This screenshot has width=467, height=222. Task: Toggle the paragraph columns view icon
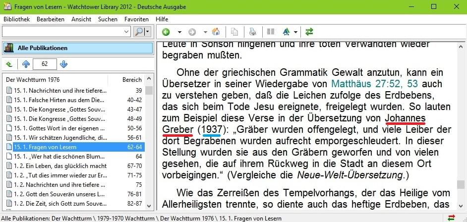(270, 32)
